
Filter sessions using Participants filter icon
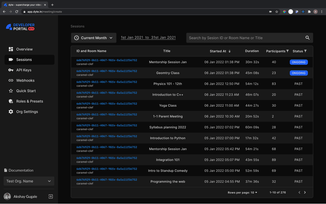point(287,51)
